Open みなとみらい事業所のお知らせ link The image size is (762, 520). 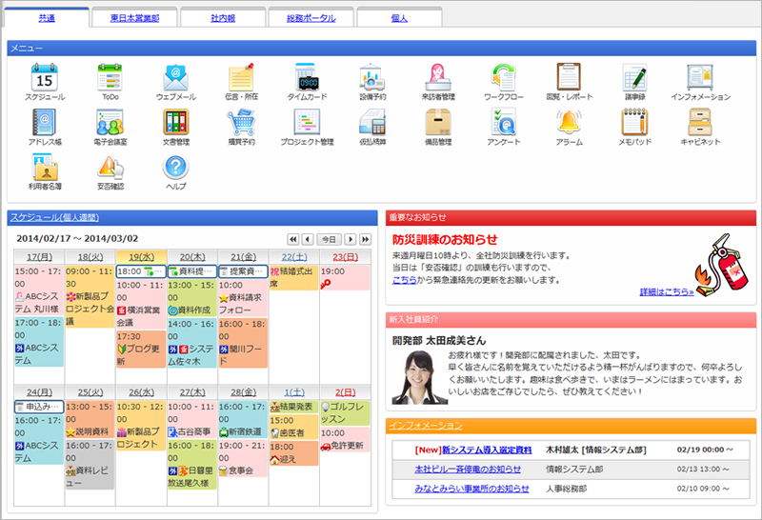pos(471,489)
